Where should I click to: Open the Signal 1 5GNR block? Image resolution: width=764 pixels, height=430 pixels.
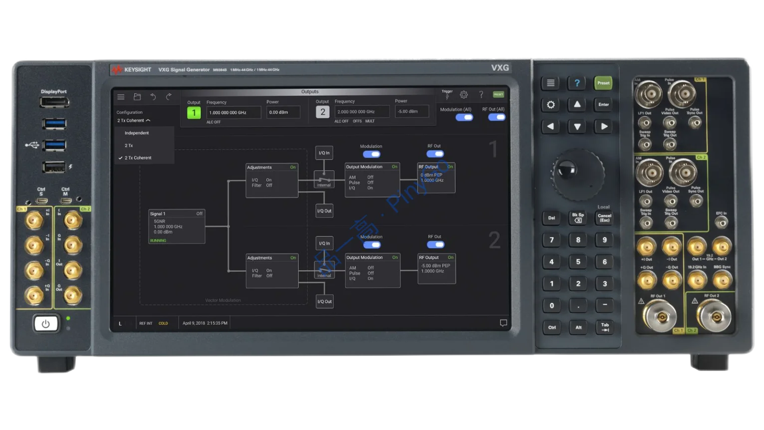(x=177, y=226)
